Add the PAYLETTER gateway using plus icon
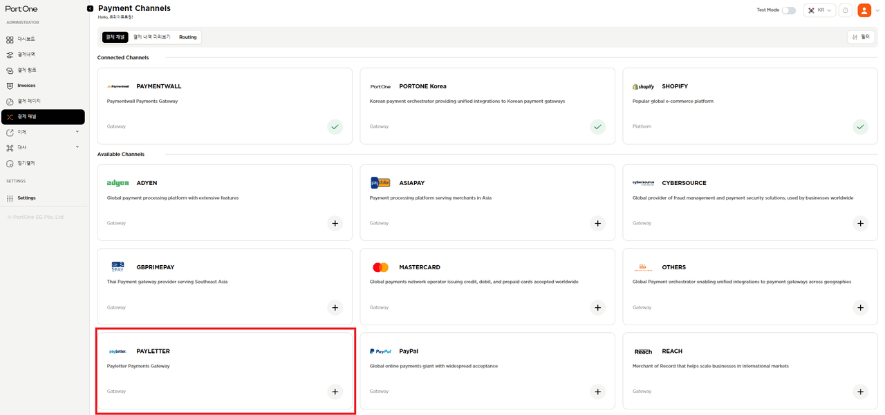 (335, 392)
